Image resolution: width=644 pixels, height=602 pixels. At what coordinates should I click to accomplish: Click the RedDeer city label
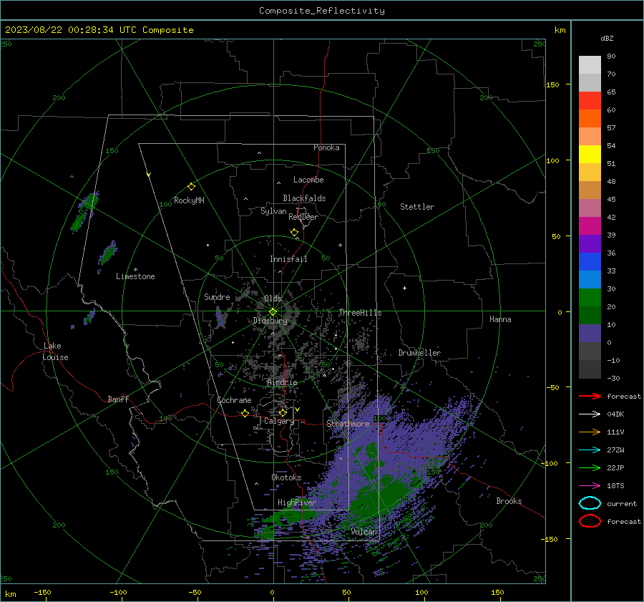point(303,217)
